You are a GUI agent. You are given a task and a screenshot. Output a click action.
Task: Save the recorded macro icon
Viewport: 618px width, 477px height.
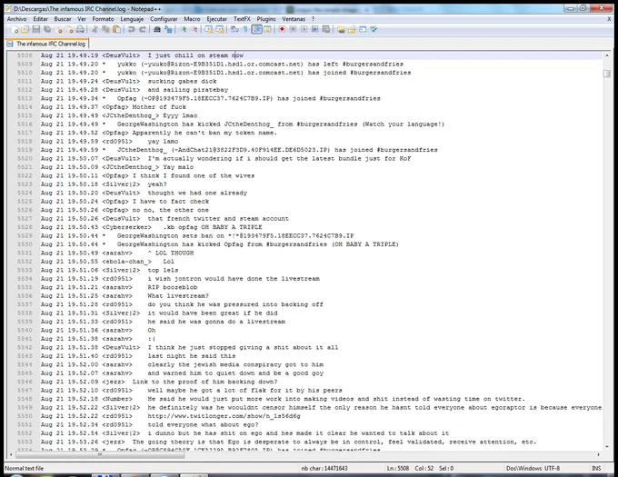pyautogui.click(x=326, y=29)
